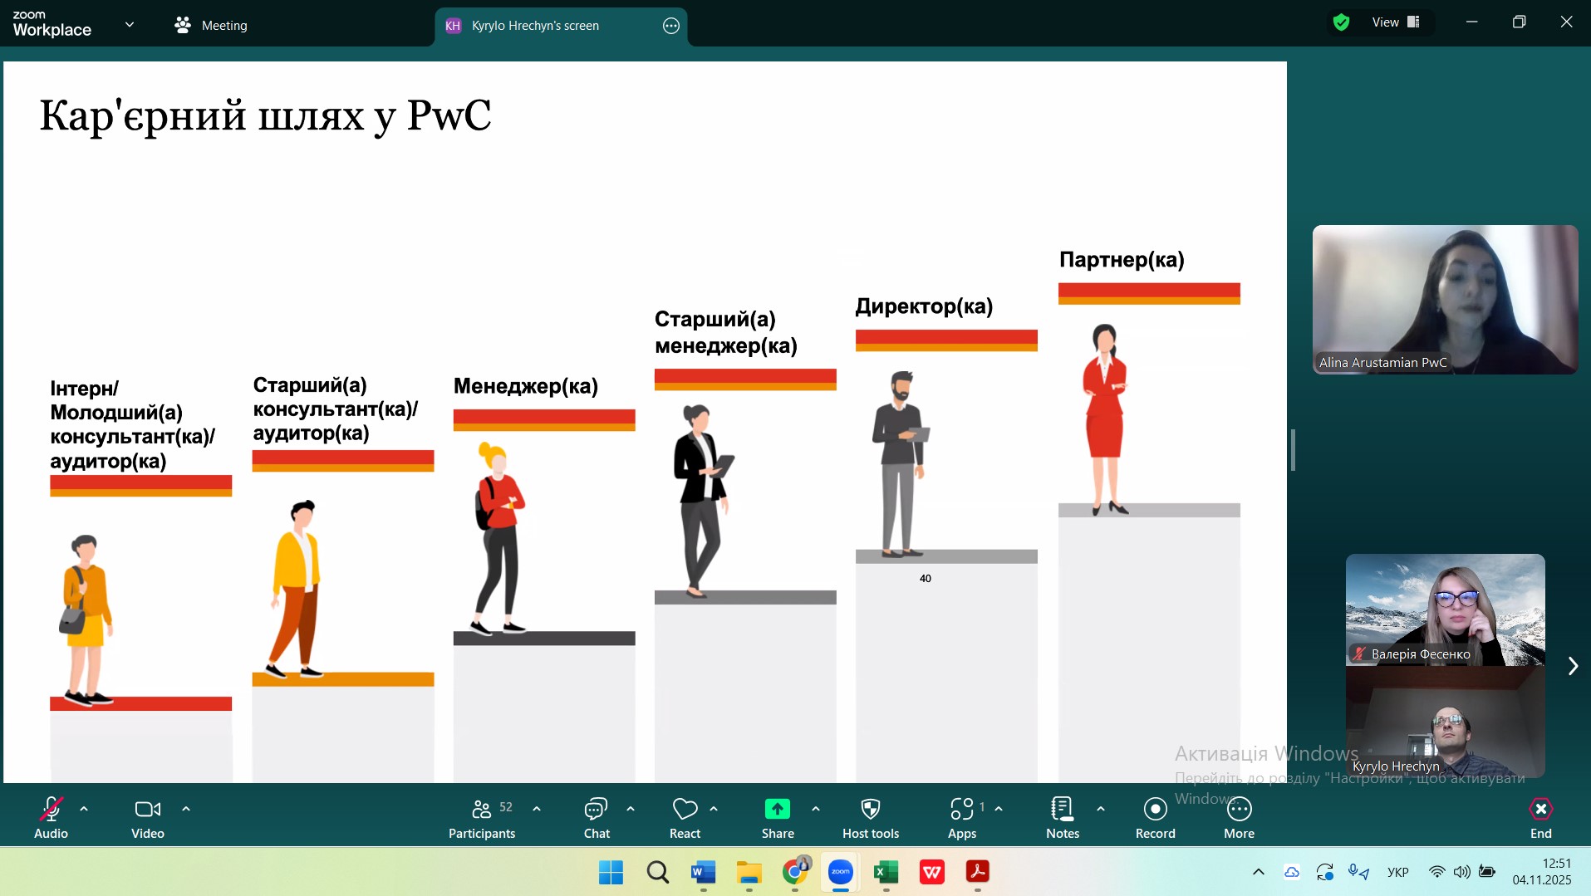Click the green Share screen button

pyautogui.click(x=777, y=817)
